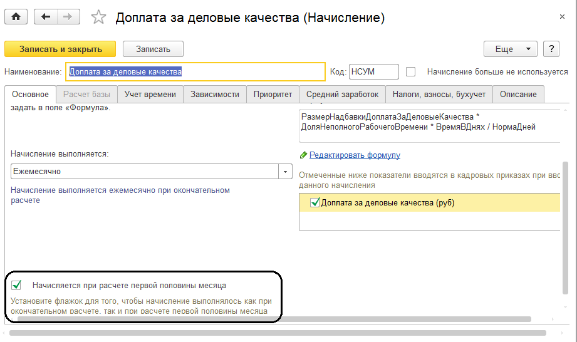This screenshot has height=342, width=577.
Task: Click the vertical scrollbar of the form
Action: click(x=566, y=228)
